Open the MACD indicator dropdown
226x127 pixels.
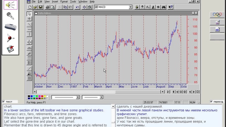point(130,7)
